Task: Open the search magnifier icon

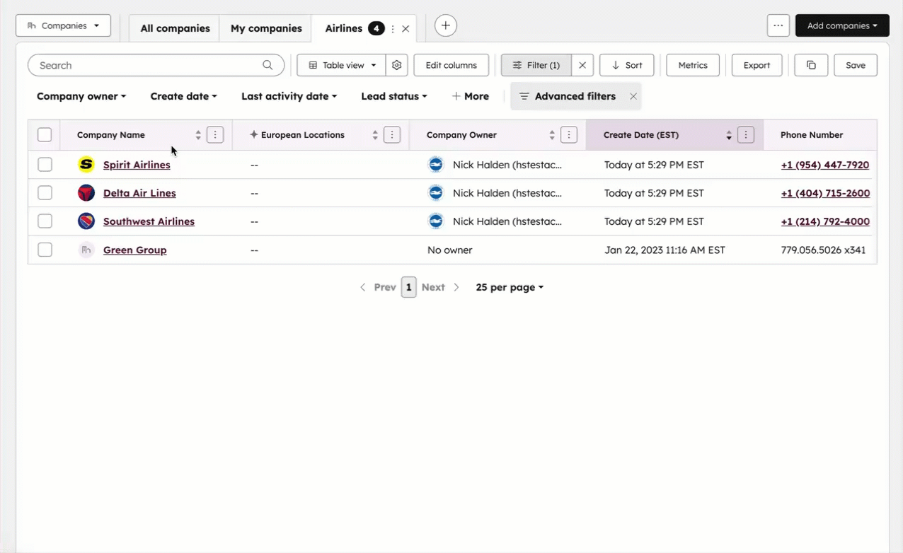Action: coord(268,65)
